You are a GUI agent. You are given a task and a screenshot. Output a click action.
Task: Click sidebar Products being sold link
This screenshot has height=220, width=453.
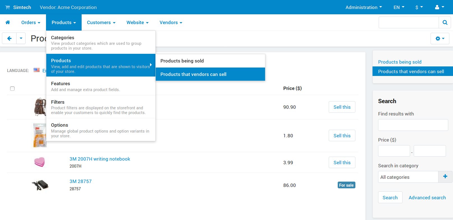point(400,62)
